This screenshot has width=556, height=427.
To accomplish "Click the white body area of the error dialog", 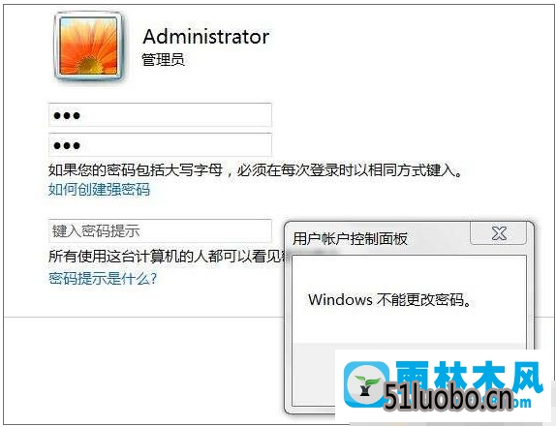I will (x=409, y=299).
